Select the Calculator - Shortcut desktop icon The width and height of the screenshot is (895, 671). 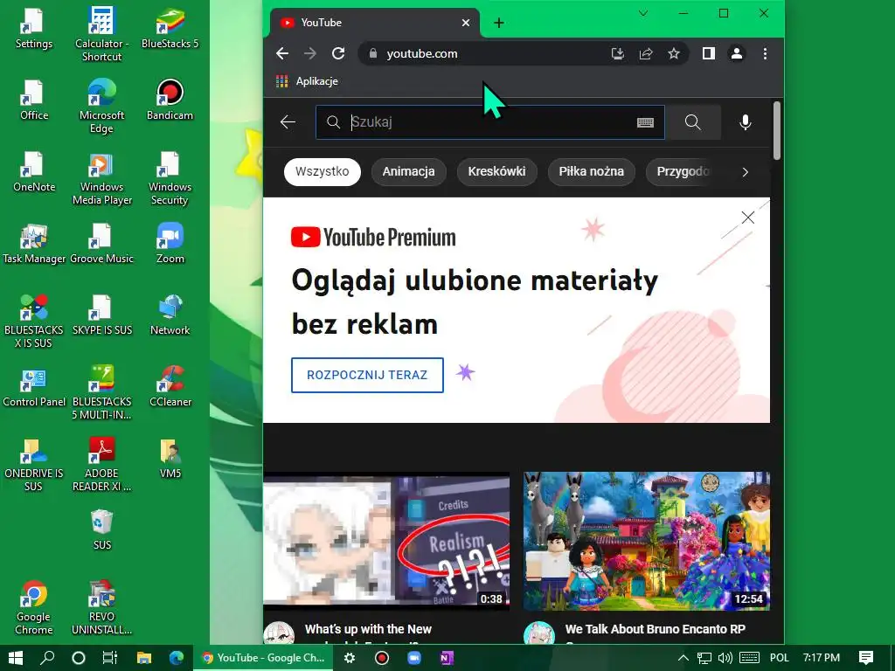[101, 33]
